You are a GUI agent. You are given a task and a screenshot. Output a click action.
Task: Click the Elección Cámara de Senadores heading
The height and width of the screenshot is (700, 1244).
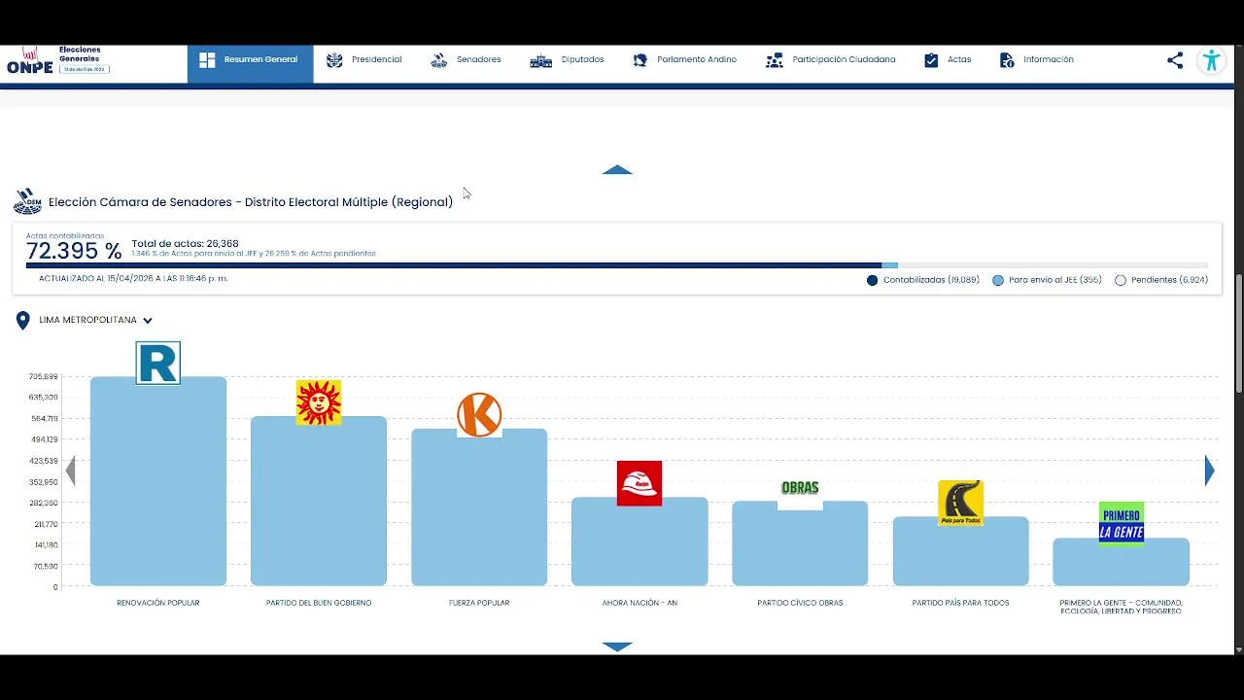coord(251,202)
